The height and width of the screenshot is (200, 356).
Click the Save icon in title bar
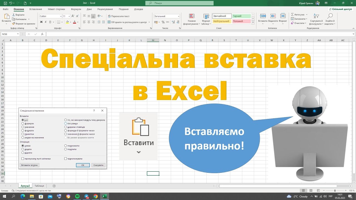click(6, 3)
